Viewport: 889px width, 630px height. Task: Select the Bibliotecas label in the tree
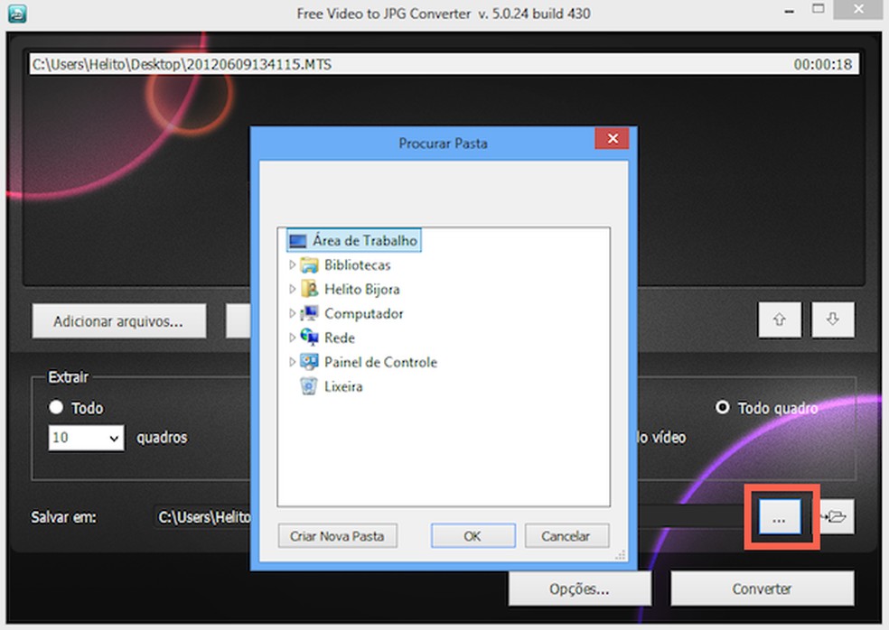357,265
